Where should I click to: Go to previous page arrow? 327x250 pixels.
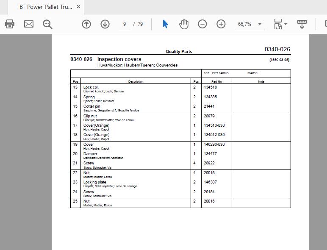click(x=86, y=24)
